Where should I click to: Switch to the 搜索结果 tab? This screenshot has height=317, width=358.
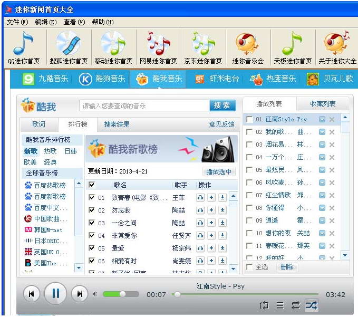[x=117, y=124]
